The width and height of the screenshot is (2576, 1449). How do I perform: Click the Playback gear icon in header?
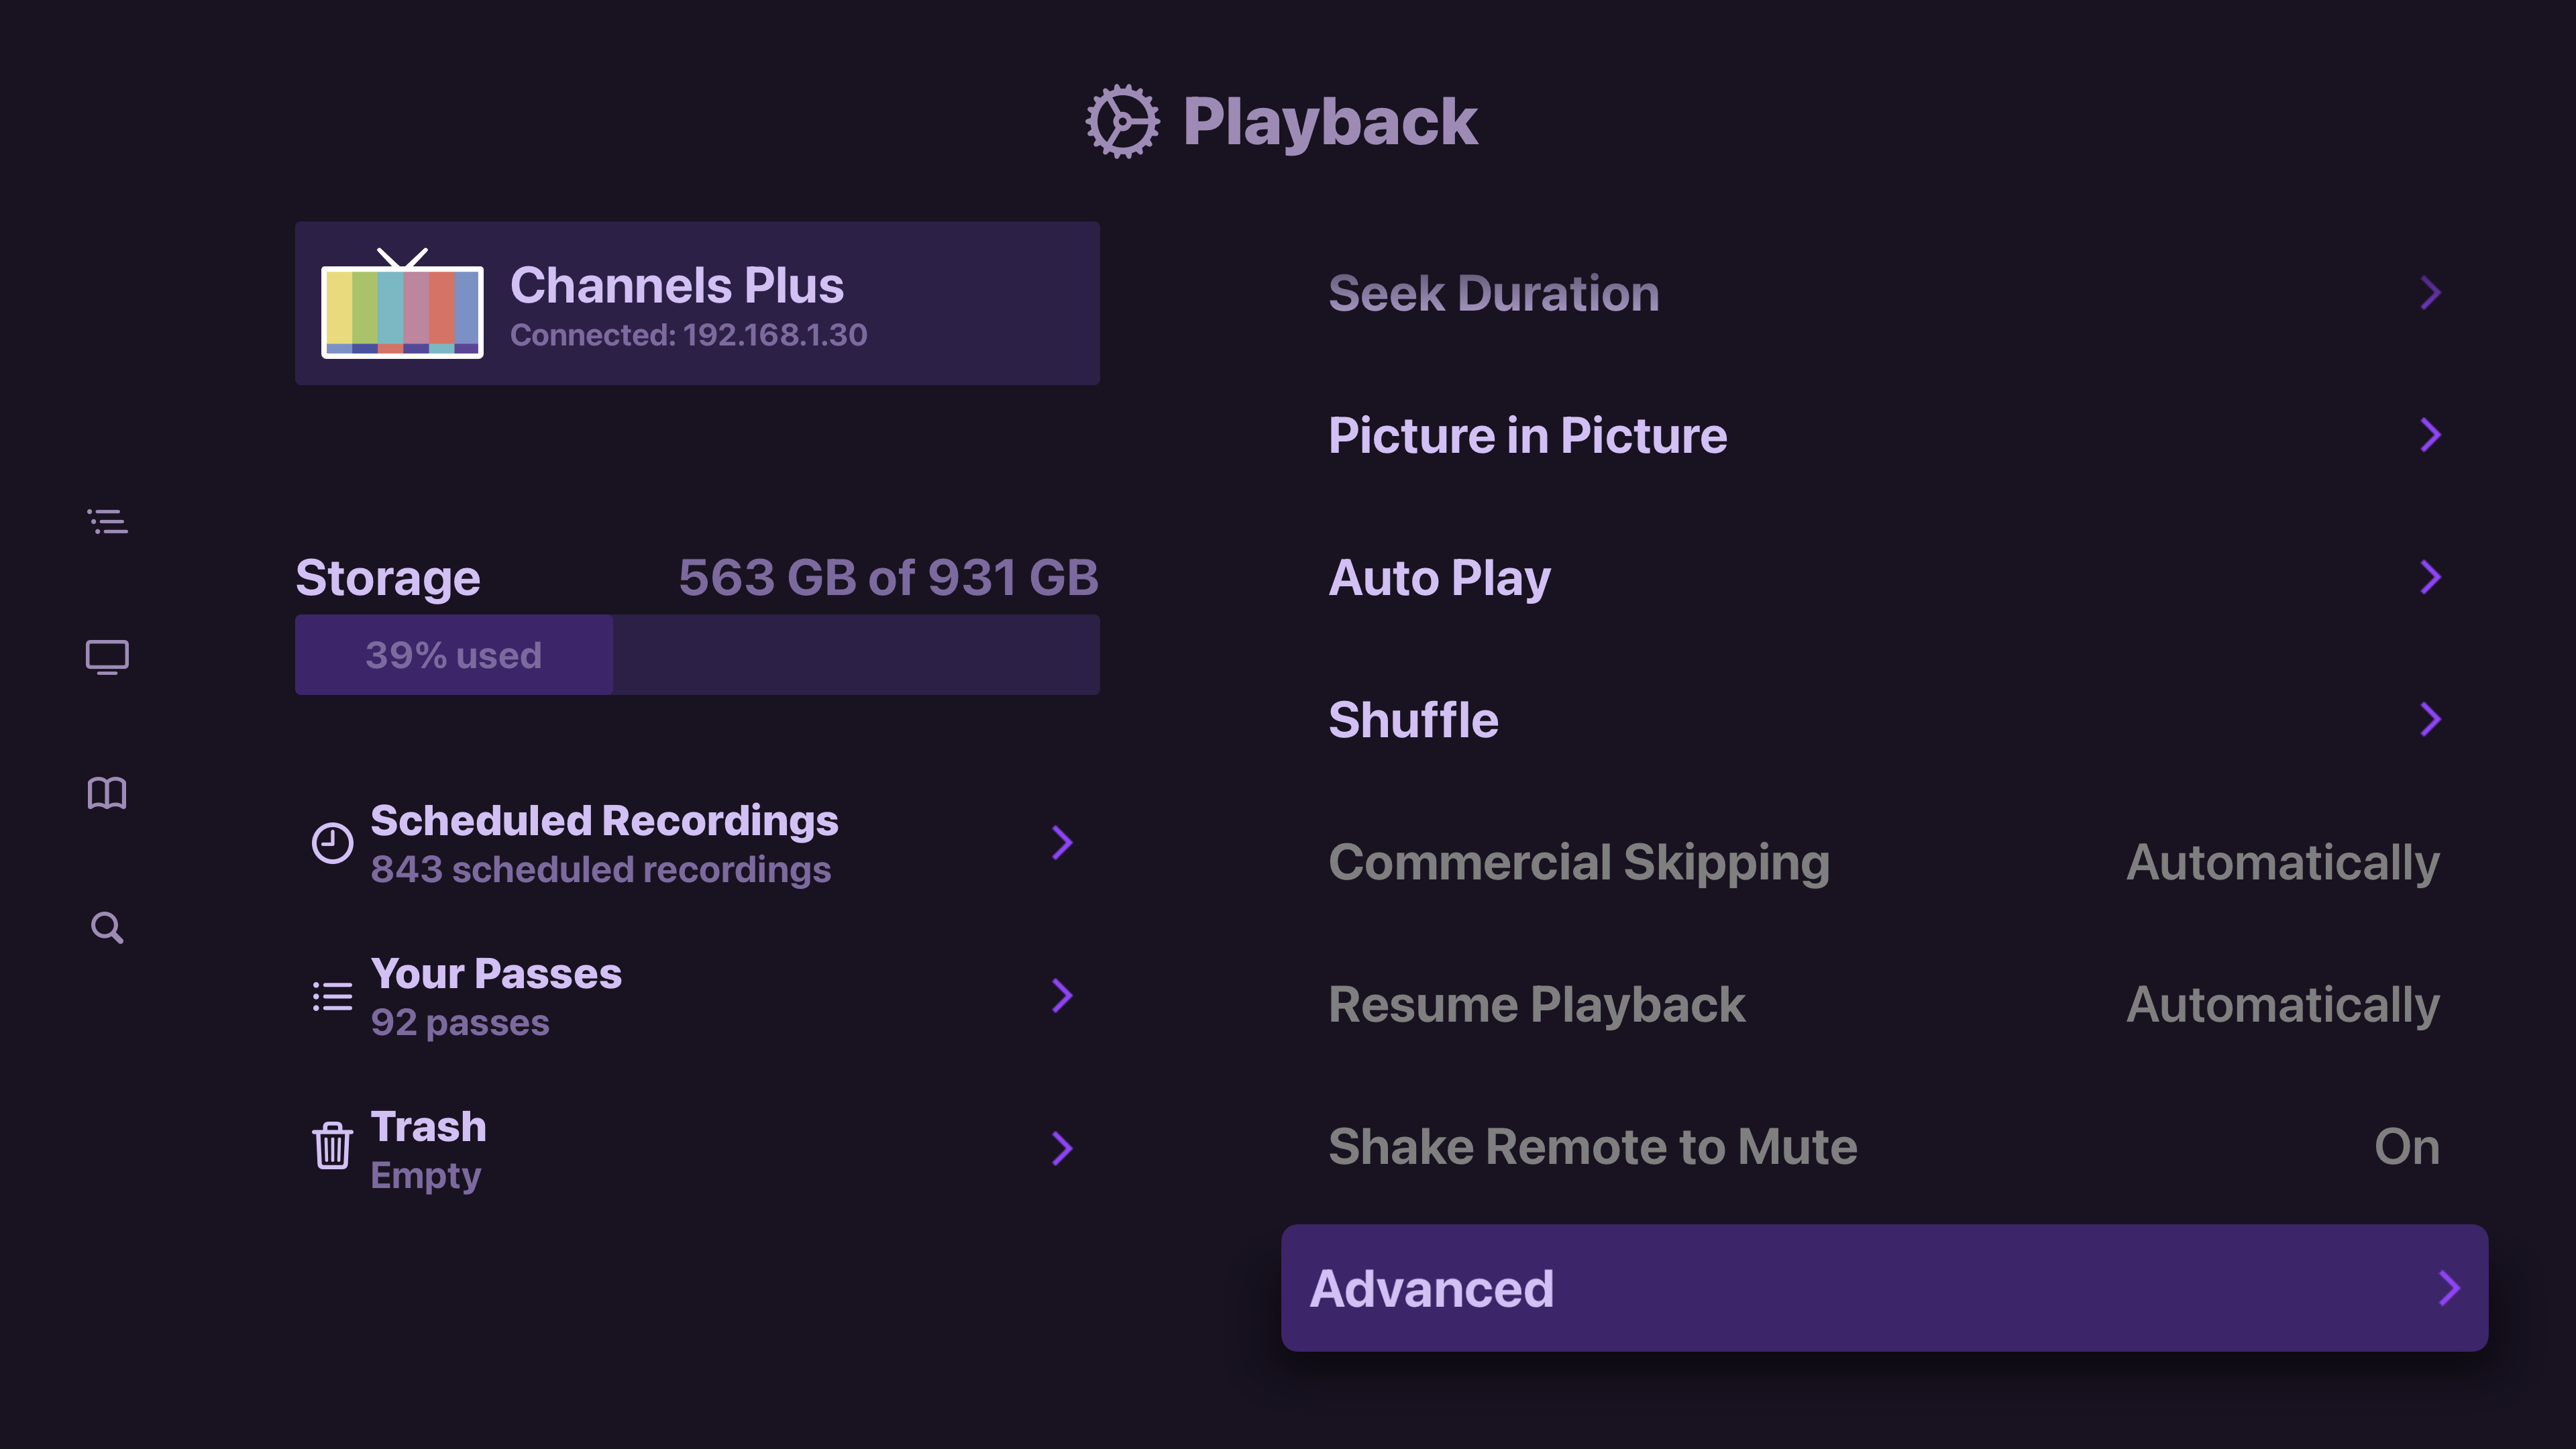click(1123, 121)
